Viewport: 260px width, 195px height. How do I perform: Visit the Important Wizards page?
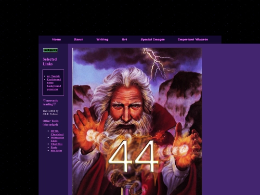coord(193,39)
